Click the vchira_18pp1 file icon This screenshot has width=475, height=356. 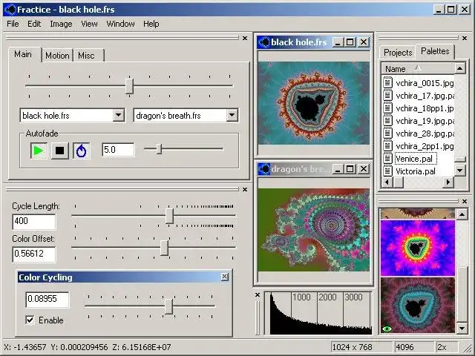[387, 108]
